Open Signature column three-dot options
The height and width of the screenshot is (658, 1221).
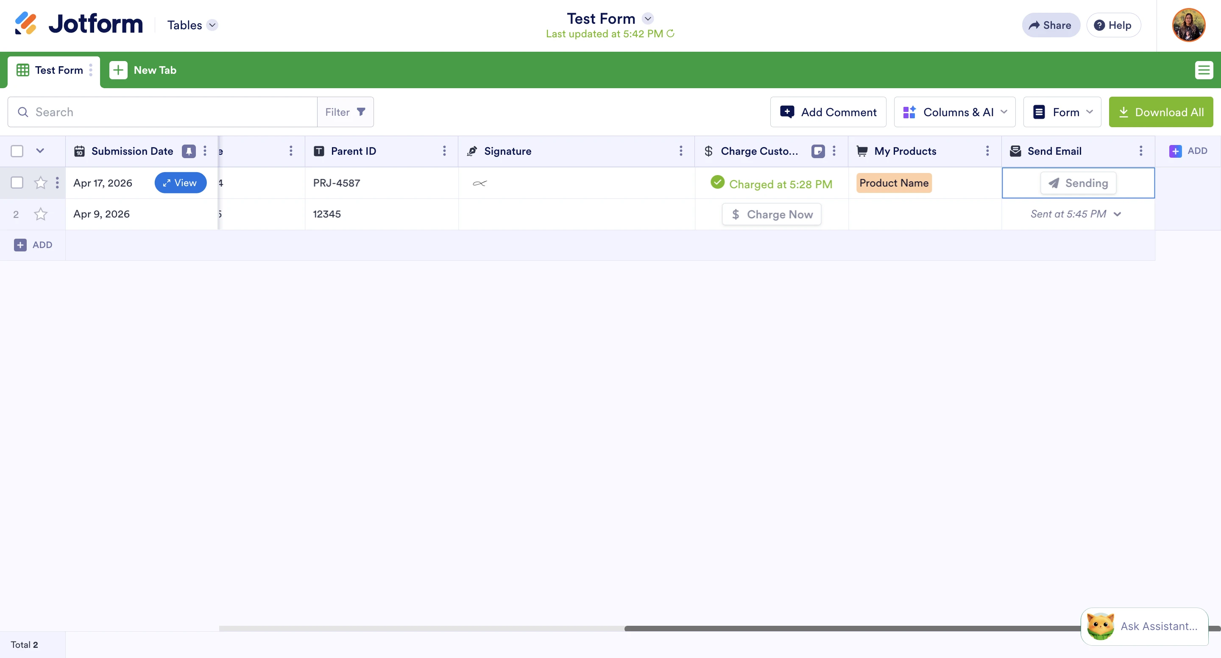(x=680, y=151)
